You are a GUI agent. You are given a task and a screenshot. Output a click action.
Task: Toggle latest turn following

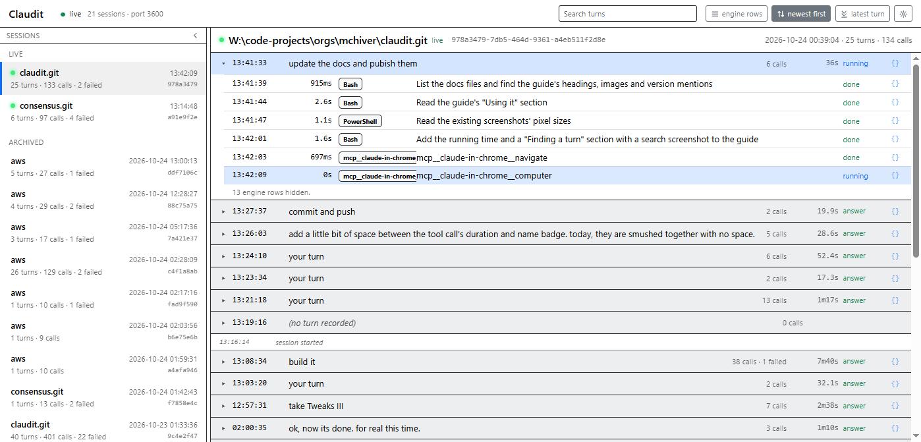(x=862, y=14)
